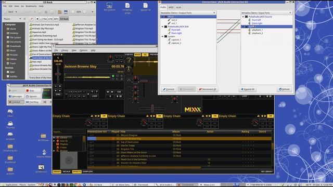The image size is (333, 187).
Task: Collapse PulseAudio JACK Sink client
Action: tap(162, 26)
